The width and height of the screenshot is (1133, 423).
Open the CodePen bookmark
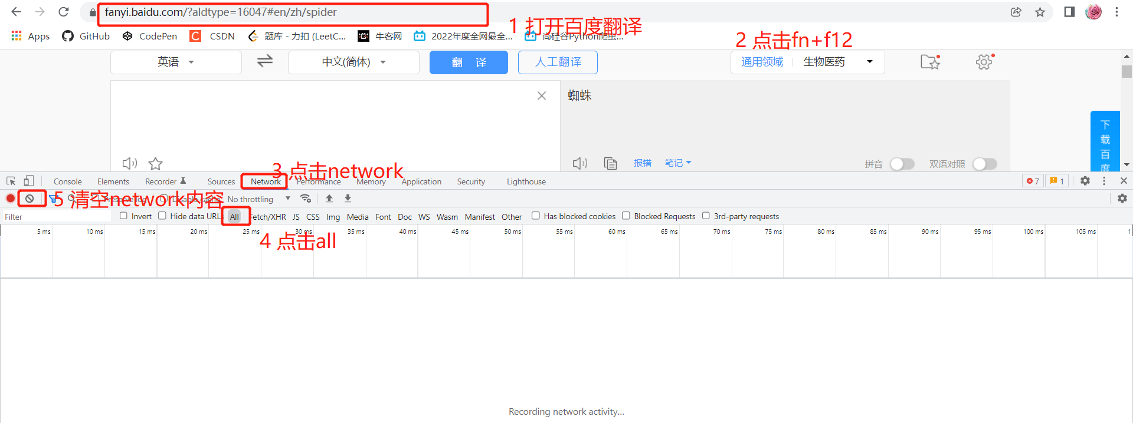(x=150, y=36)
